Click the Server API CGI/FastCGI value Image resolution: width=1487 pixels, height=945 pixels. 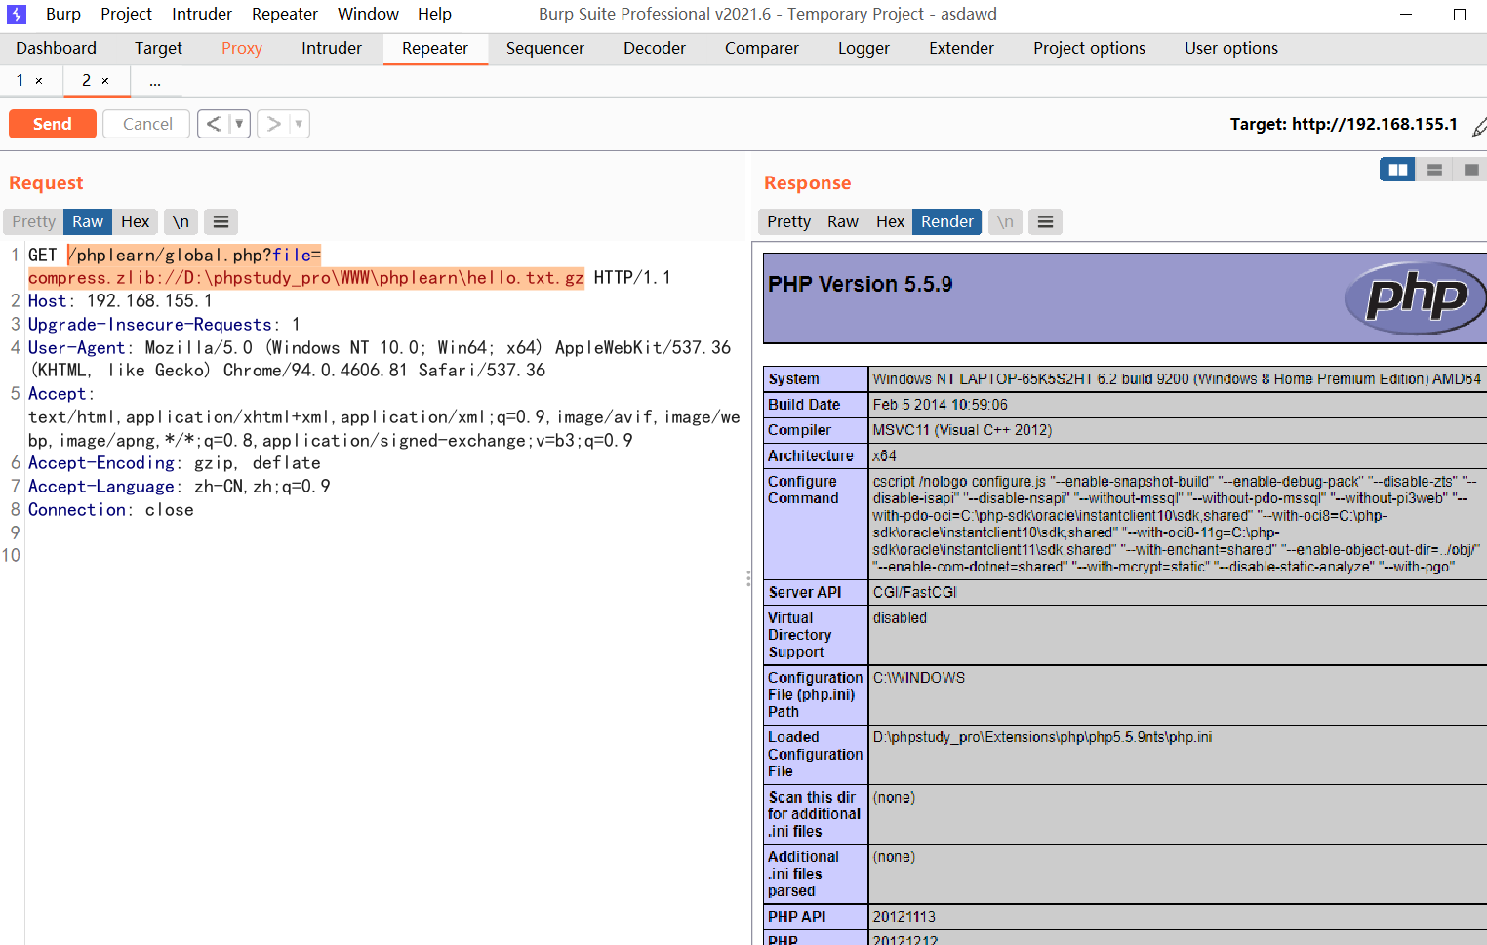tap(915, 592)
